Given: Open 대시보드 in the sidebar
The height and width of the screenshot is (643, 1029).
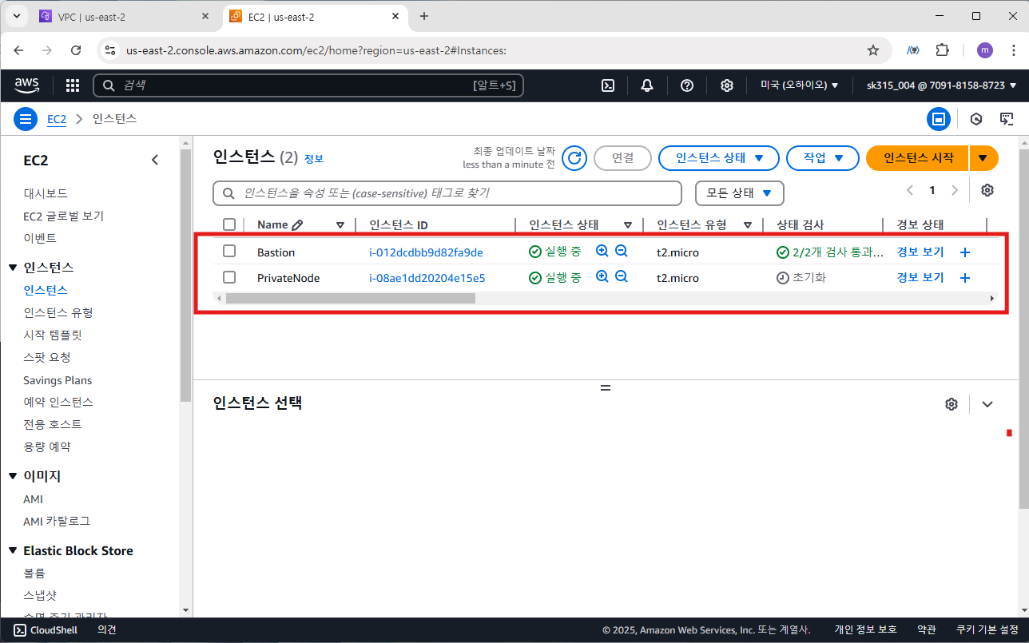Looking at the screenshot, I should [46, 193].
